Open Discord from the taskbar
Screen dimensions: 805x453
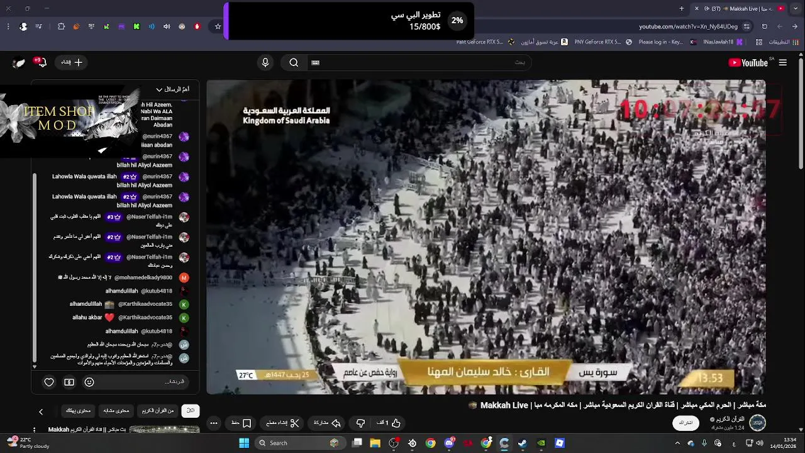click(450, 443)
